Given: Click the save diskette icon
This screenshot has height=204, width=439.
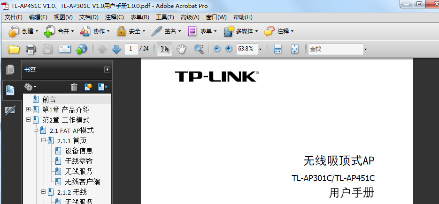Looking at the screenshot, I should tap(47, 49).
